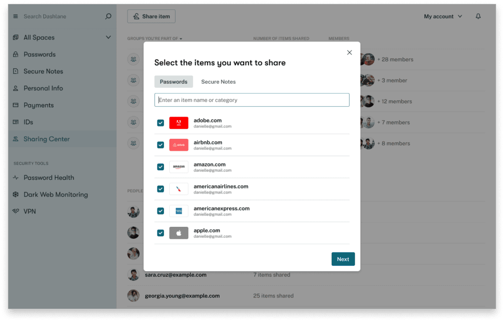
Task: Click the notification bell icon
Action: click(x=478, y=16)
